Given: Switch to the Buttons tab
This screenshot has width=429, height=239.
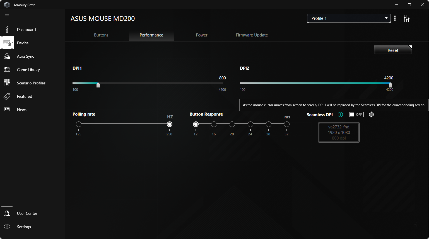Looking at the screenshot, I should click(x=101, y=35).
